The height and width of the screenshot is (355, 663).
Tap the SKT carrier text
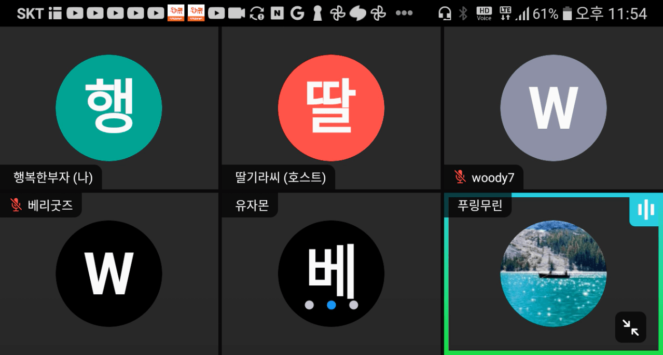31,13
